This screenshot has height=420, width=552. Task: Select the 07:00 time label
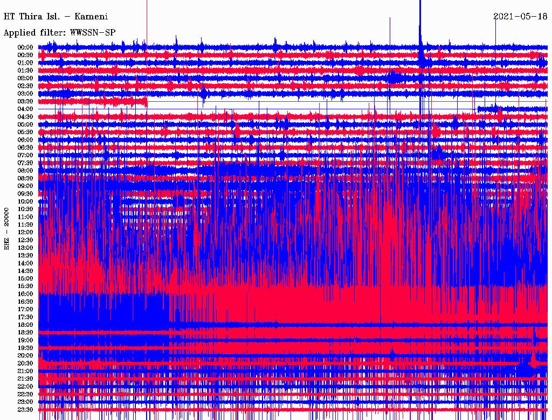(x=25, y=156)
